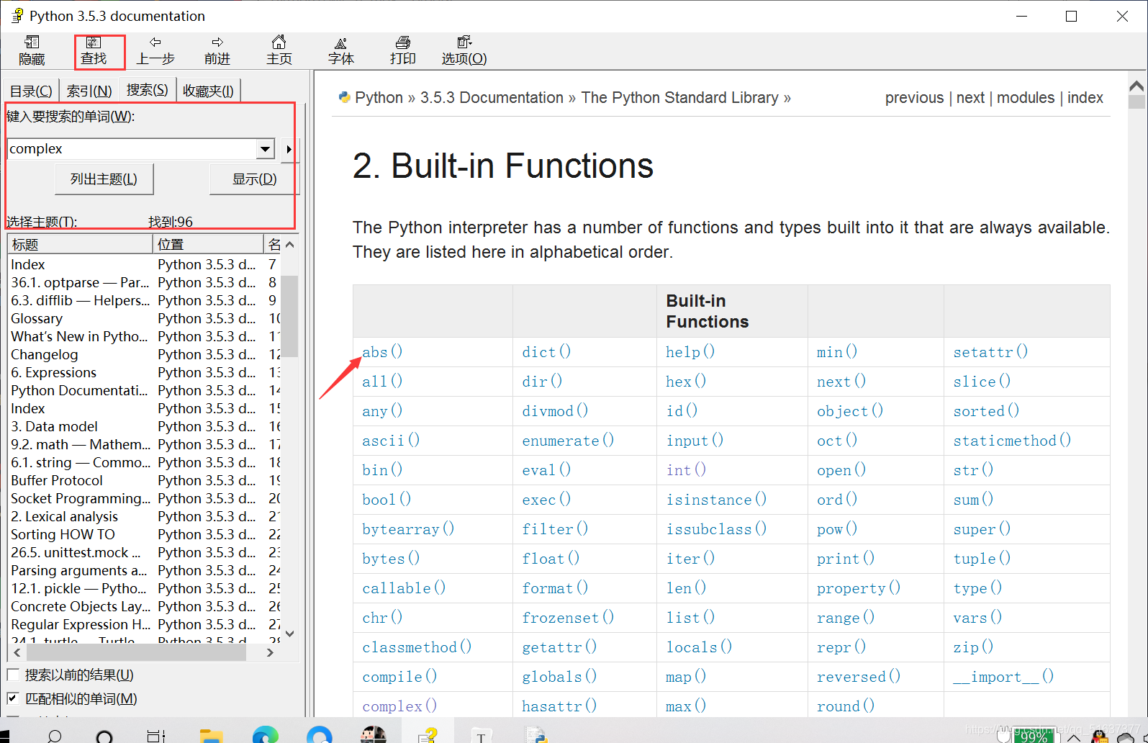Click the taskbar search magnifier icon
Screen dimensions: 1148x743
coord(54,736)
